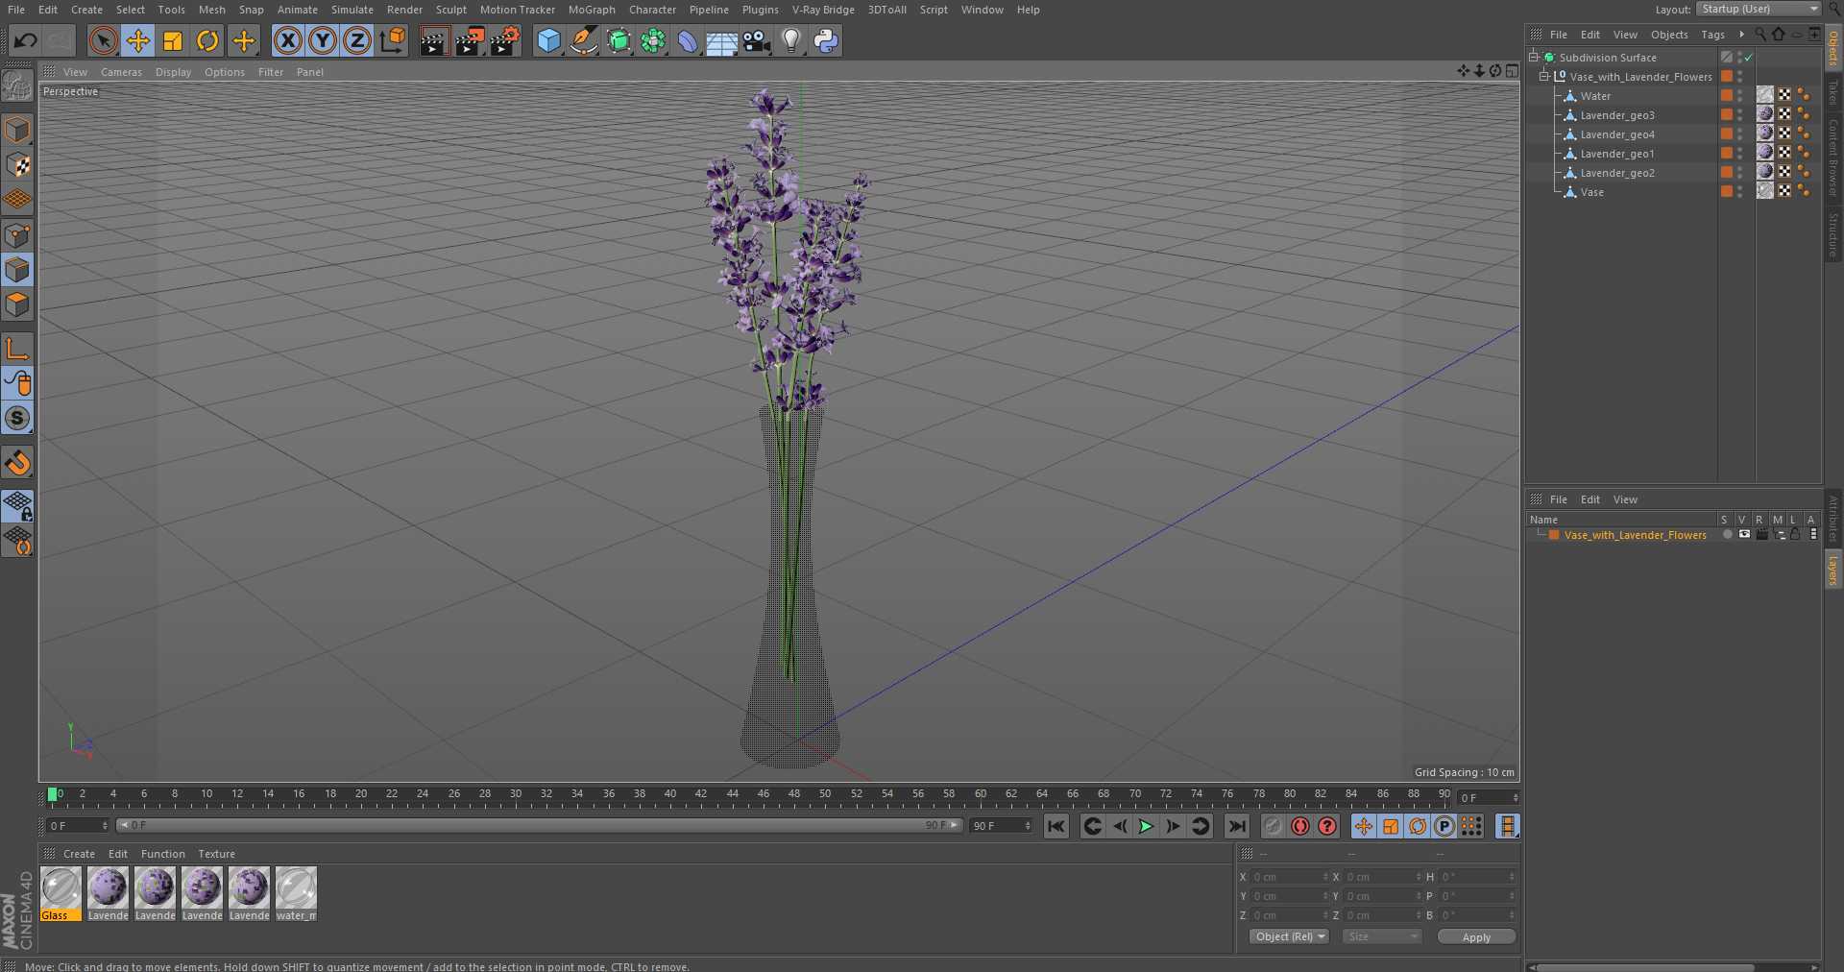The height and width of the screenshot is (972, 1844).
Task: Open the spline pen tool
Action: (x=583, y=40)
